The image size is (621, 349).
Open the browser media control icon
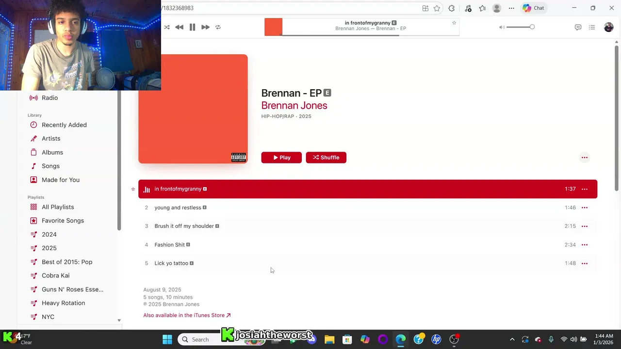tap(468, 8)
